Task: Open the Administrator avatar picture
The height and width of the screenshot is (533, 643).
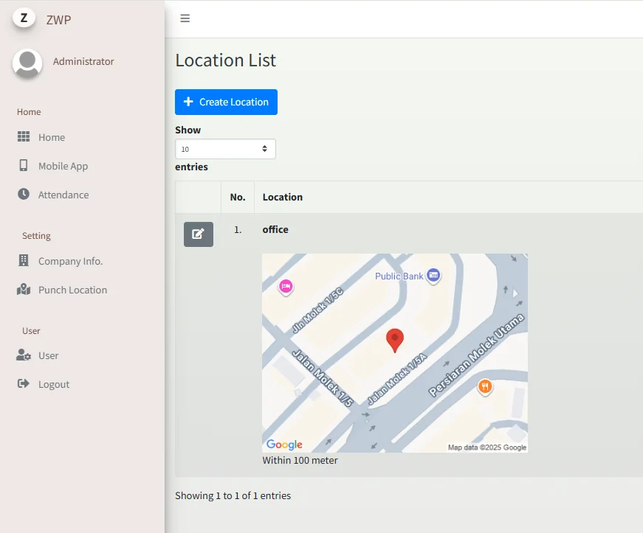Action: [27, 63]
